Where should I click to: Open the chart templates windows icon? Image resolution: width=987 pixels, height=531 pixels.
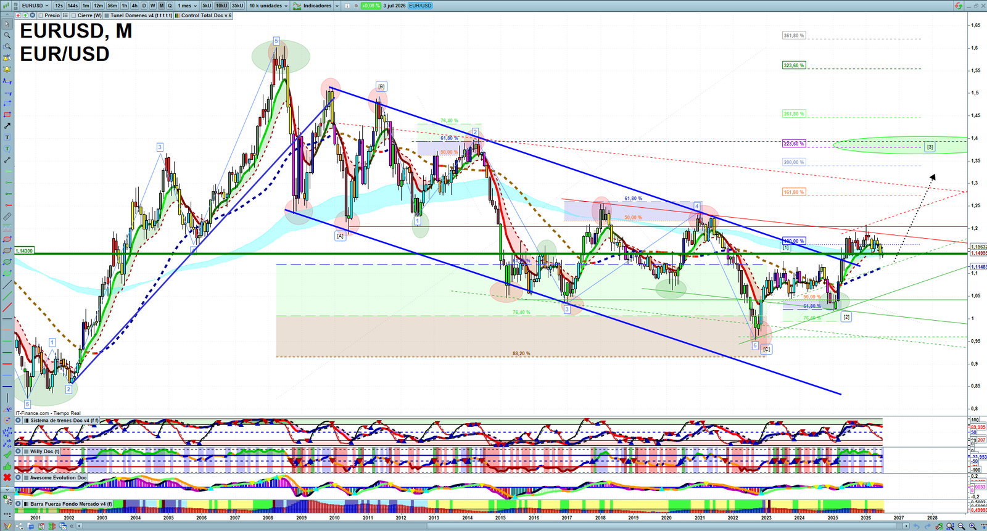click(62, 526)
